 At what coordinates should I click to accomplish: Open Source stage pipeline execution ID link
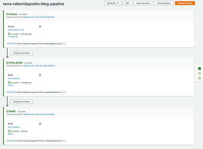pyautogui.click(x=39, y=17)
